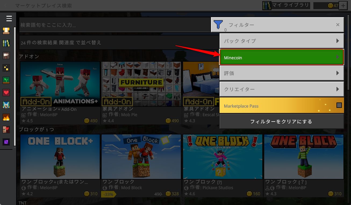The height and width of the screenshot is (205, 351).
Task: Click the price 490 on アニメーション+ card
Action: click(94, 121)
